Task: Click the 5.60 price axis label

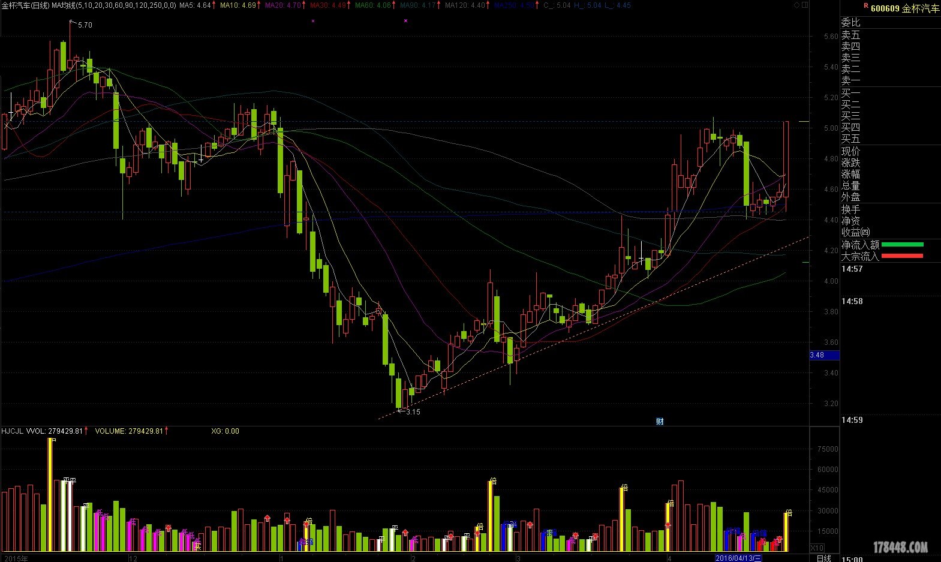Action: pos(831,37)
